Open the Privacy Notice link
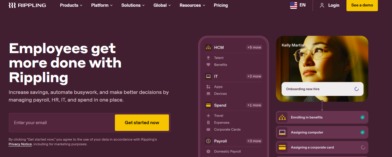The image size is (392, 157). coord(20,144)
